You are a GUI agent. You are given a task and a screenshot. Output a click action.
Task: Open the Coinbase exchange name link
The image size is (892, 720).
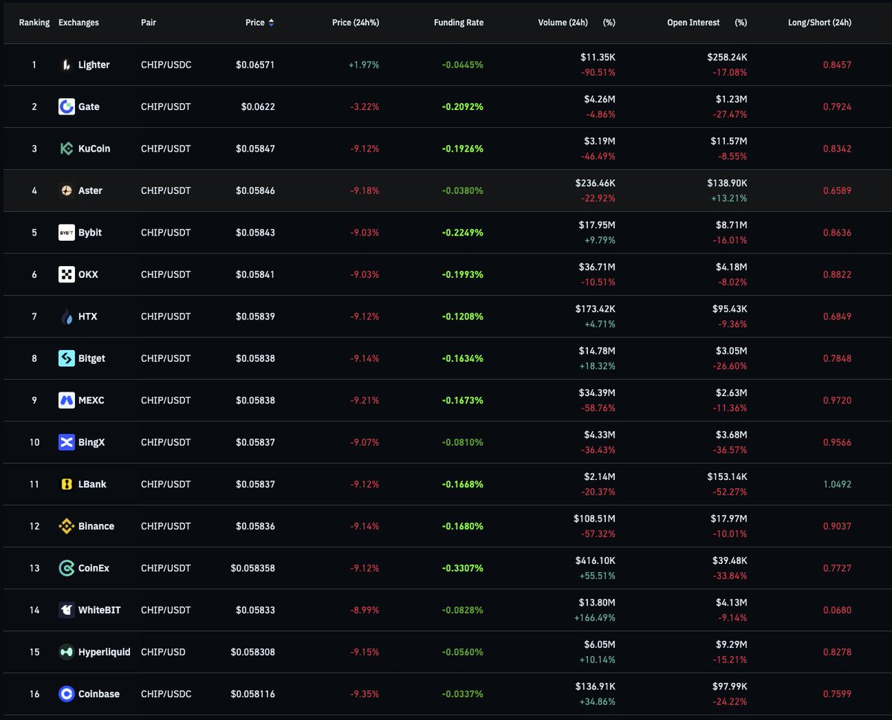click(x=99, y=694)
